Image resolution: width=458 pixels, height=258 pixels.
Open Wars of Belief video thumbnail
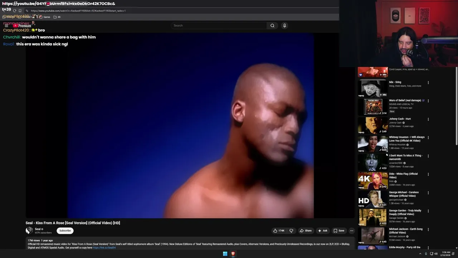tap(373, 107)
